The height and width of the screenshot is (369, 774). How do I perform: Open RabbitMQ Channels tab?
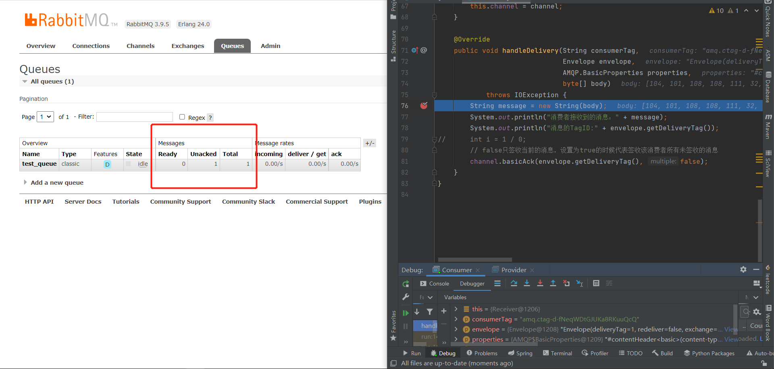point(140,46)
